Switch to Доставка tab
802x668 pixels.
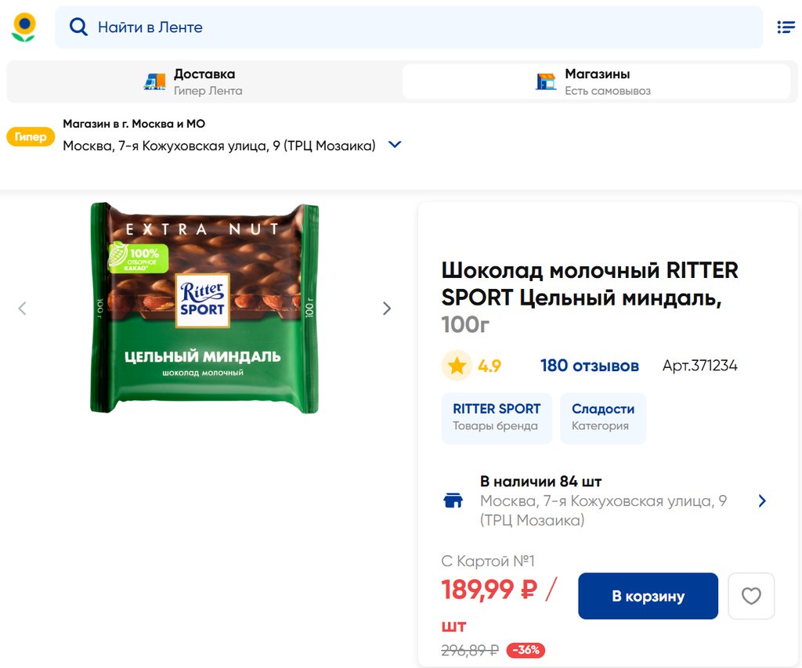(204, 81)
